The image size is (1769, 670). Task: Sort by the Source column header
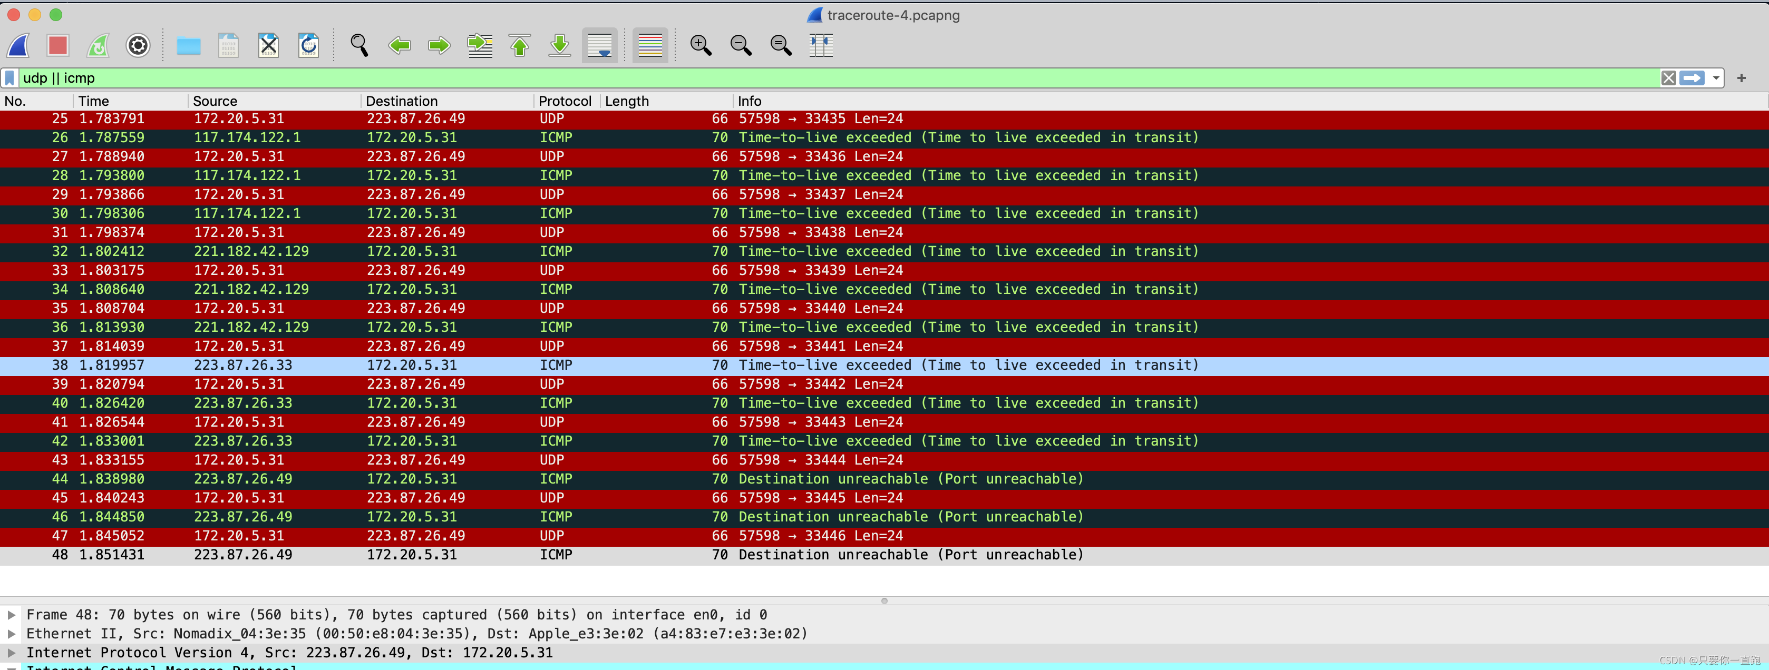click(274, 102)
